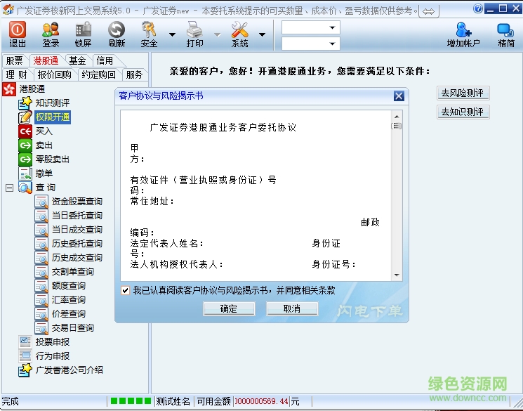This screenshot has width=523, height=411.
Task: Click the 刷新 refresh toolbar icon
Action: pos(117,30)
